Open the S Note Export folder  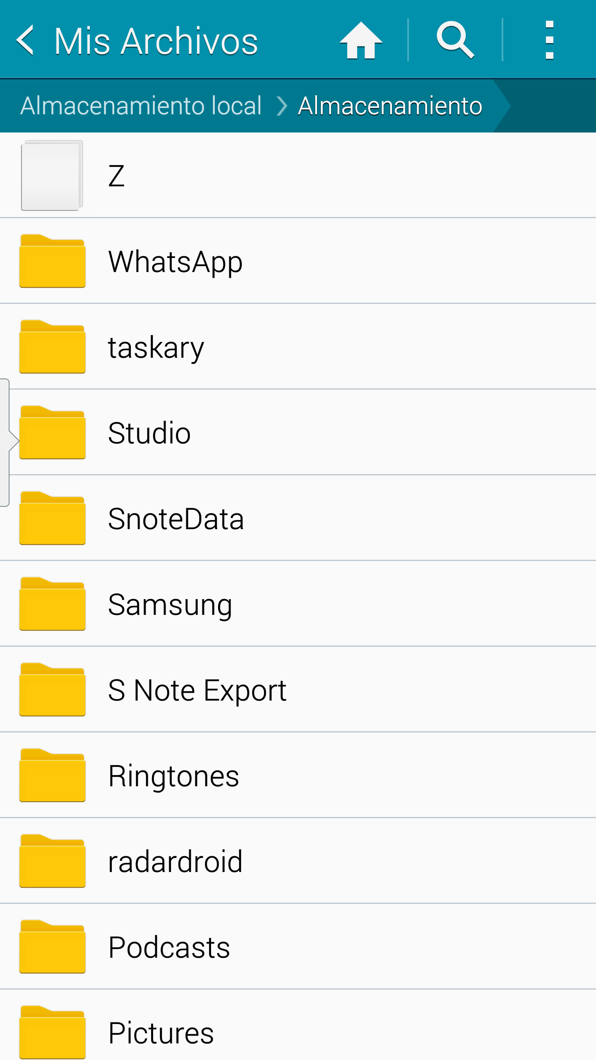pos(197,690)
